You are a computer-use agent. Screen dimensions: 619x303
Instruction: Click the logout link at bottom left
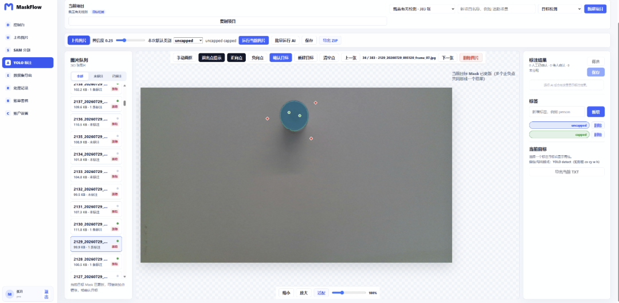tap(46, 294)
